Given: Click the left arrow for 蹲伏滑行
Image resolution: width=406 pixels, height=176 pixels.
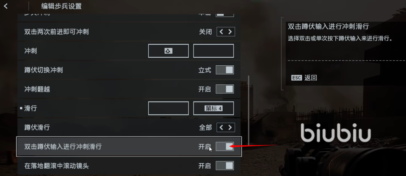Looking at the screenshot, I should click(221, 127).
